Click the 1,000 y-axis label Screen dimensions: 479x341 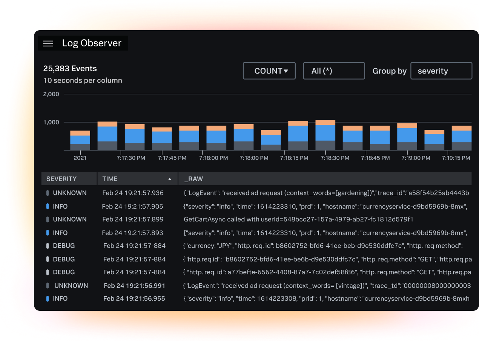[x=51, y=122]
